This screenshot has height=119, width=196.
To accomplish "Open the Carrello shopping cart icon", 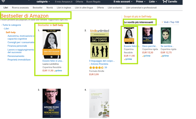I will tap(165, 1).
